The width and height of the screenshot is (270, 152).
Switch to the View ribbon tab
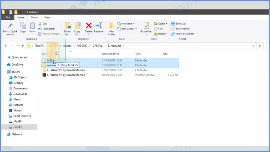point(47,17)
